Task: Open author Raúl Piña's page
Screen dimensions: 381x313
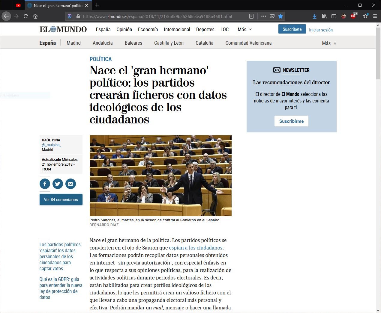Action: [51, 140]
